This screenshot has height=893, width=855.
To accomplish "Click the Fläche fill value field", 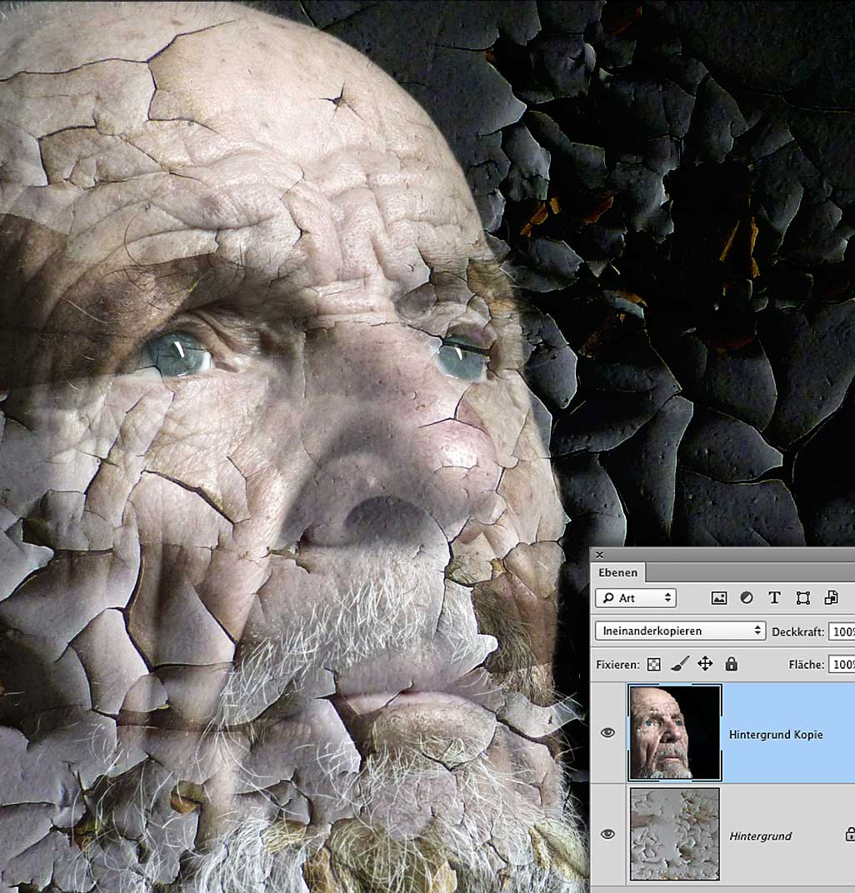I will point(841,665).
